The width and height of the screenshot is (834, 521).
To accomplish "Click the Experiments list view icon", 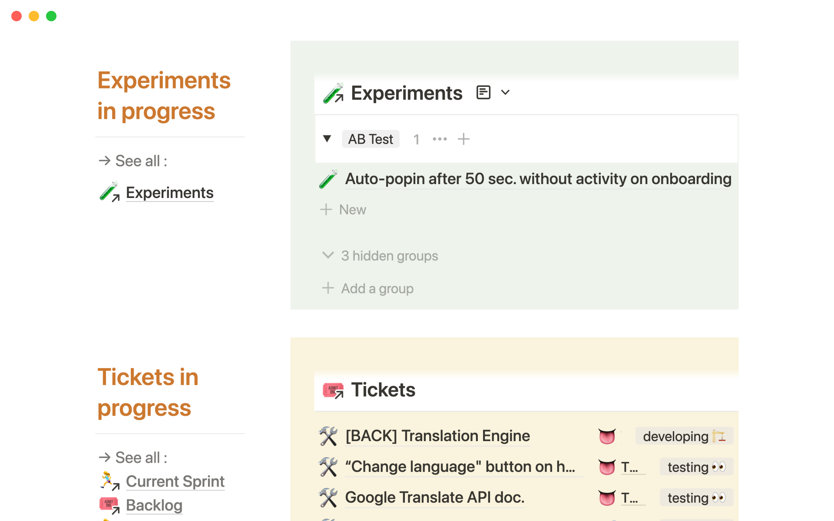I will tap(483, 92).
